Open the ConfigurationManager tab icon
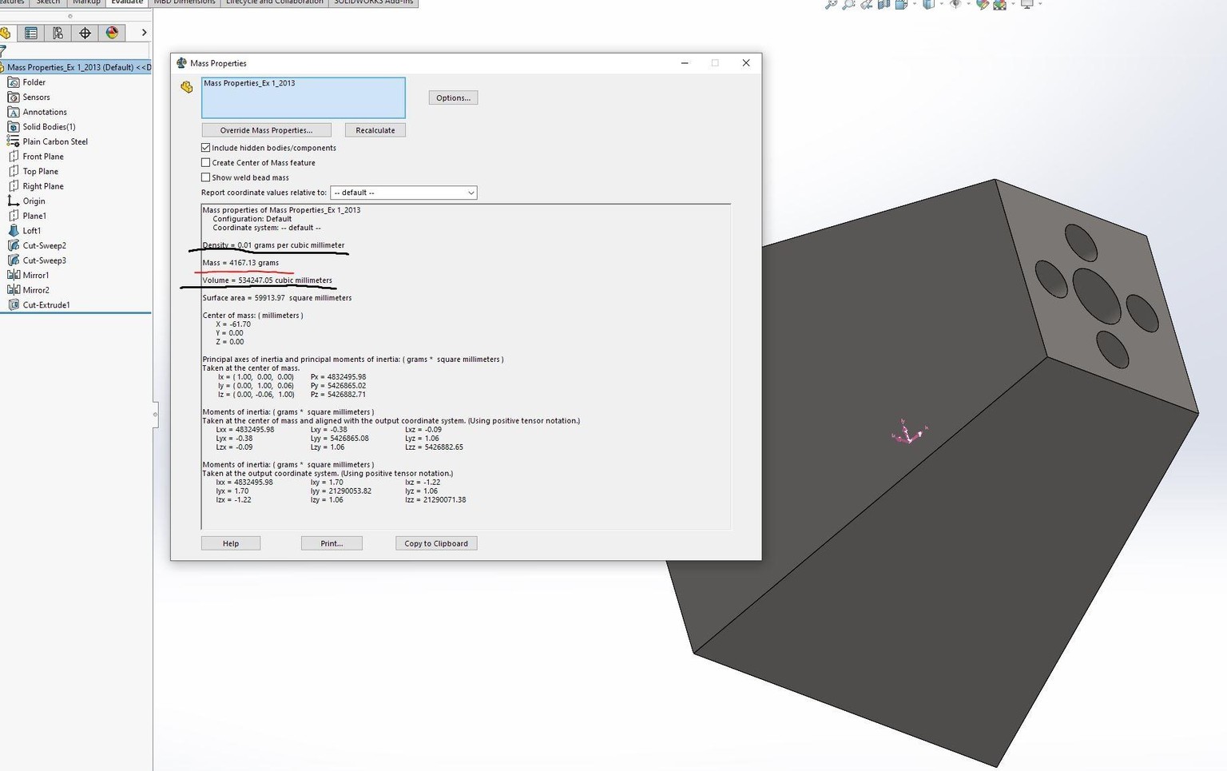1227x771 pixels. [58, 33]
